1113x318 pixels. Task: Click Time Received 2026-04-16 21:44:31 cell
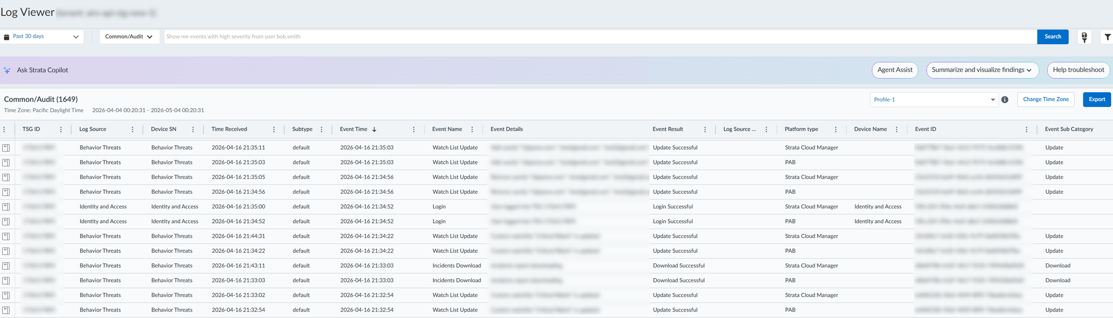[x=238, y=236]
